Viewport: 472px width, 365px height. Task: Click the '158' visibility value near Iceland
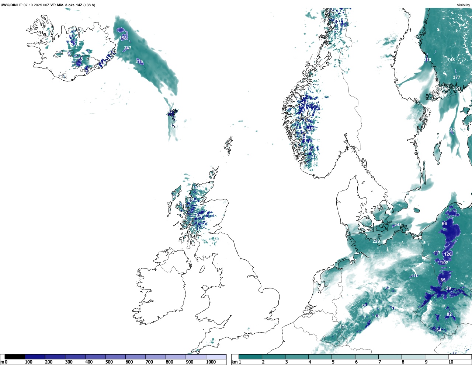(x=123, y=38)
